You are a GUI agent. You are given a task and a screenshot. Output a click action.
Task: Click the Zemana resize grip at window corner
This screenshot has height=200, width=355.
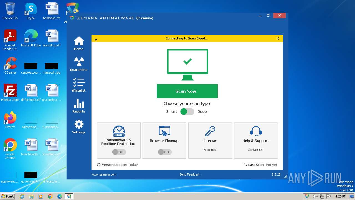click(x=286, y=177)
